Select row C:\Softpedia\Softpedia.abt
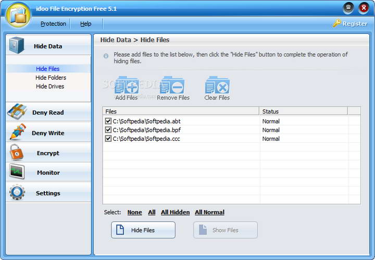Image resolution: width=375 pixels, height=260 pixels. point(231,121)
